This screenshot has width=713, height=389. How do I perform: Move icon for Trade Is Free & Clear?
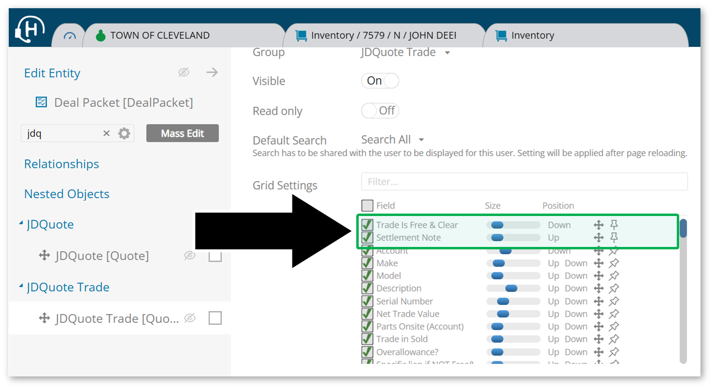598,225
